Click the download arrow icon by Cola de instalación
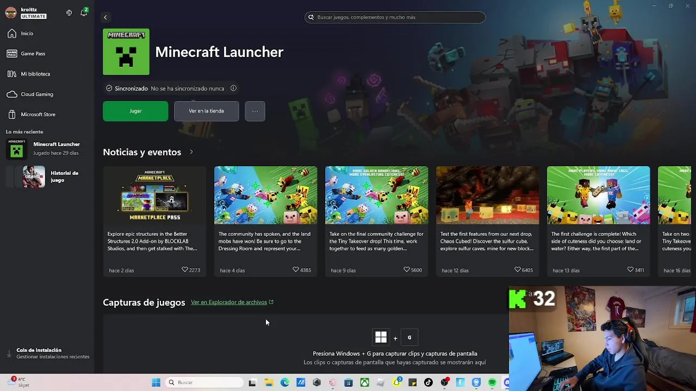This screenshot has width=696, height=391. click(x=9, y=354)
